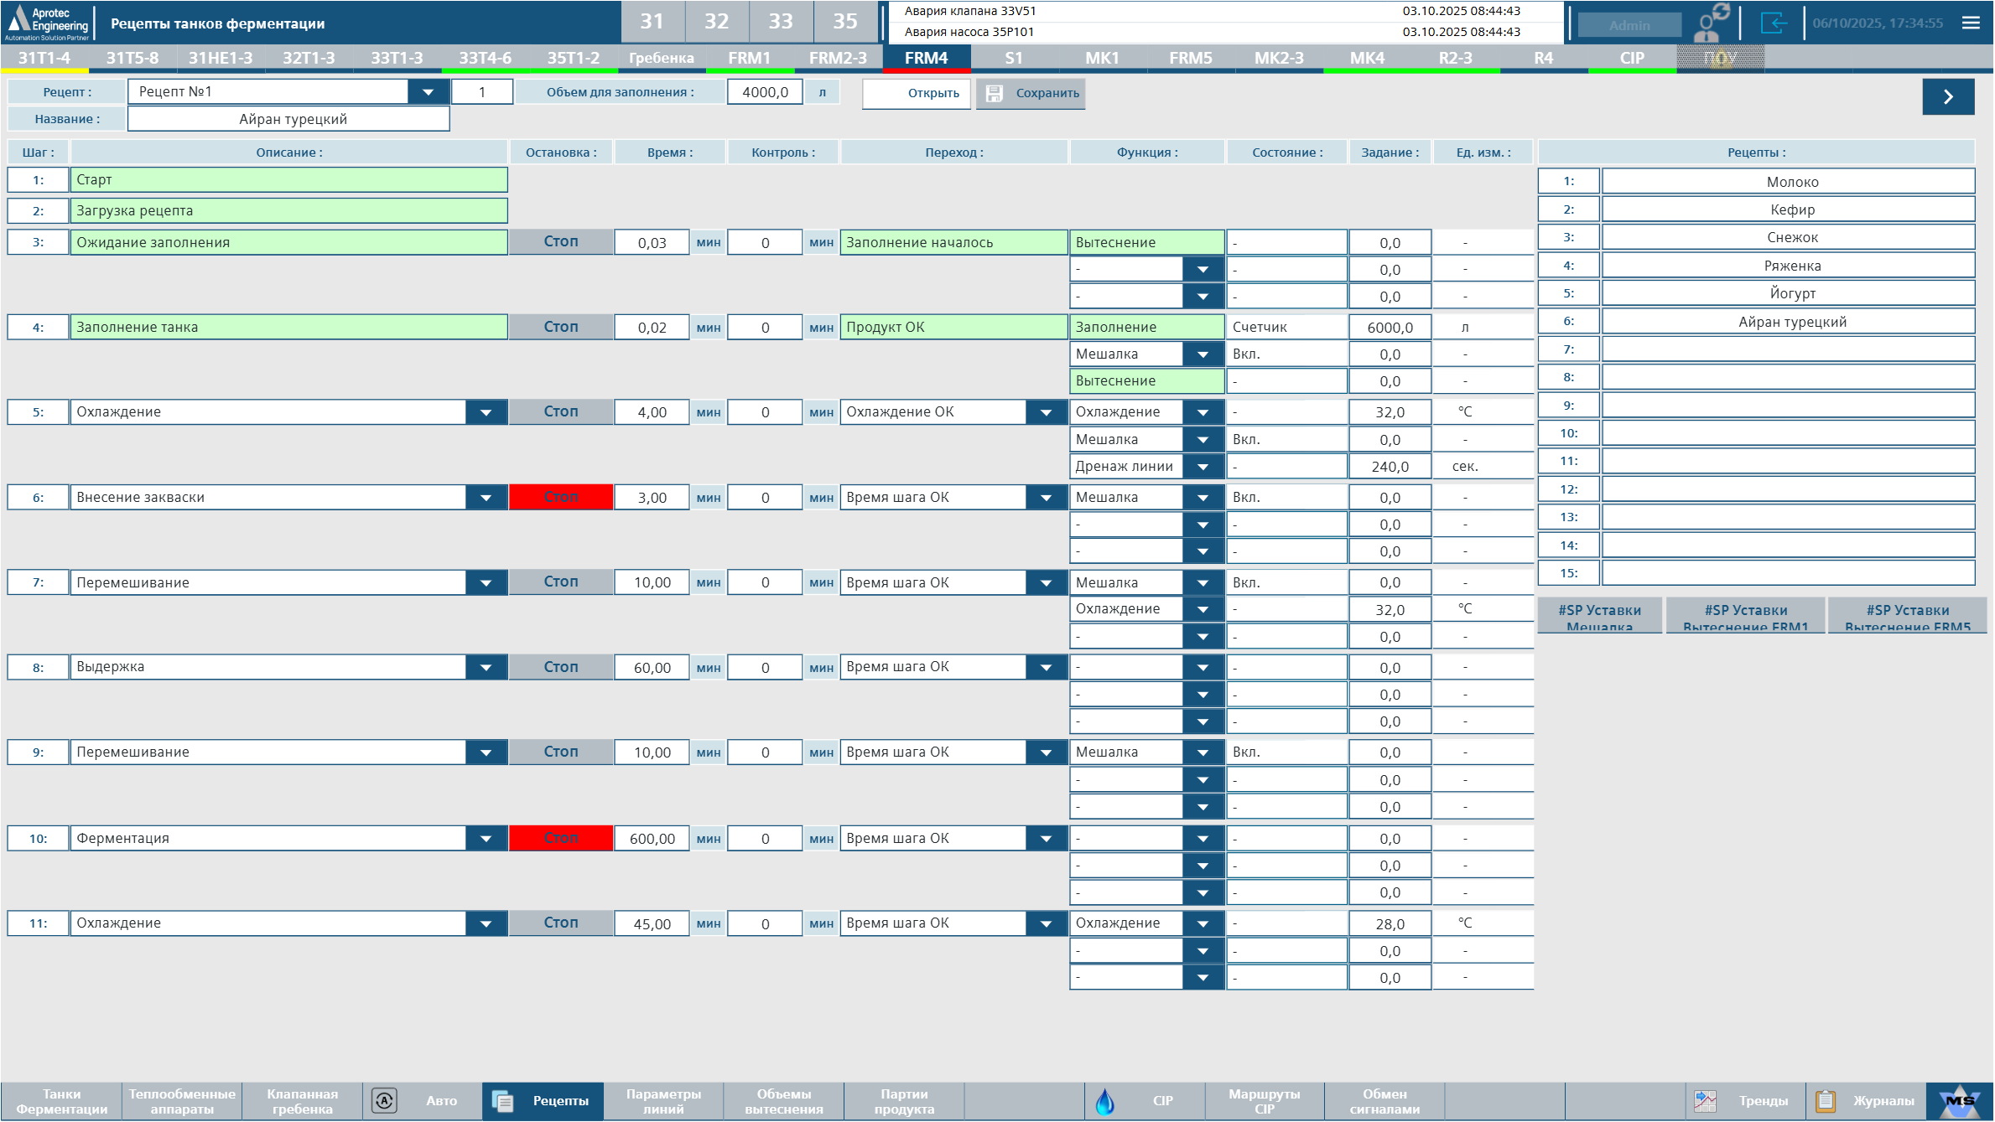The width and height of the screenshot is (1995, 1122).
Task: Click the logout arrow icon
Action: (1774, 23)
